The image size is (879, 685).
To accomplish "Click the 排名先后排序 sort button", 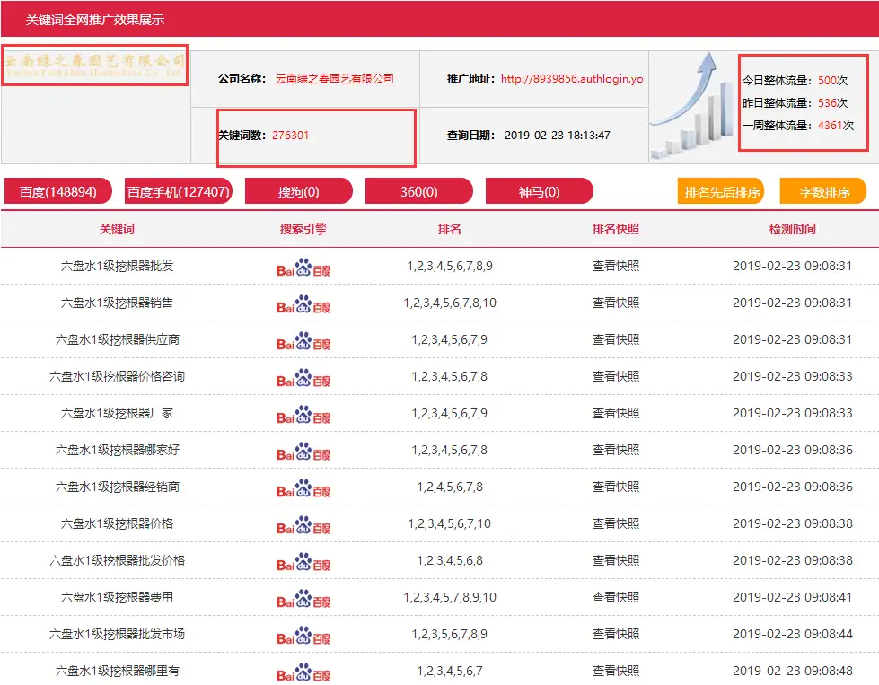I will (724, 190).
